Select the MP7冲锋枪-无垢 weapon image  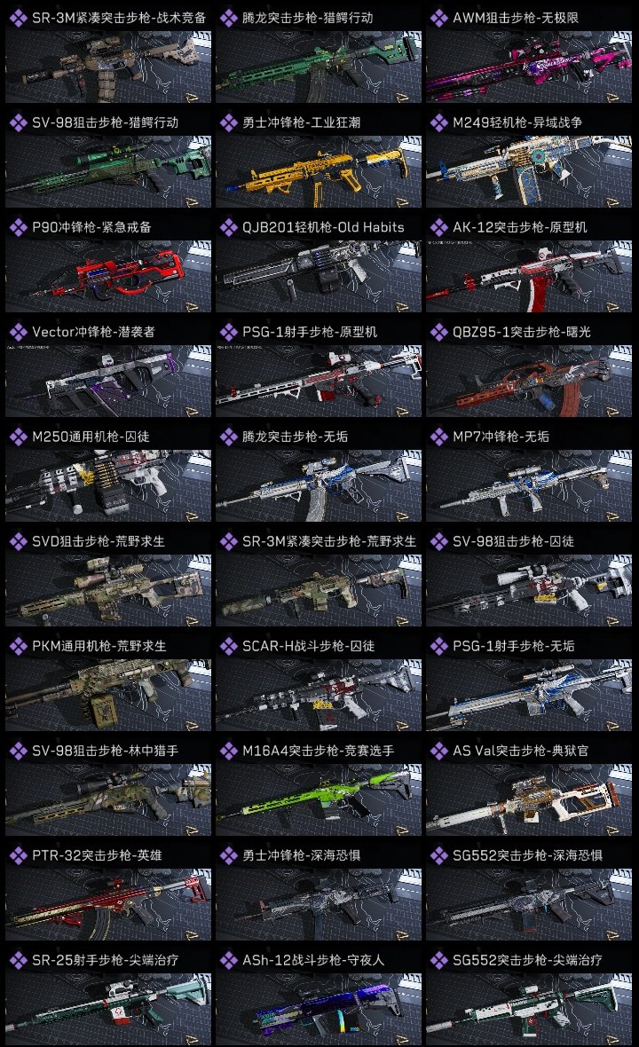click(x=529, y=485)
